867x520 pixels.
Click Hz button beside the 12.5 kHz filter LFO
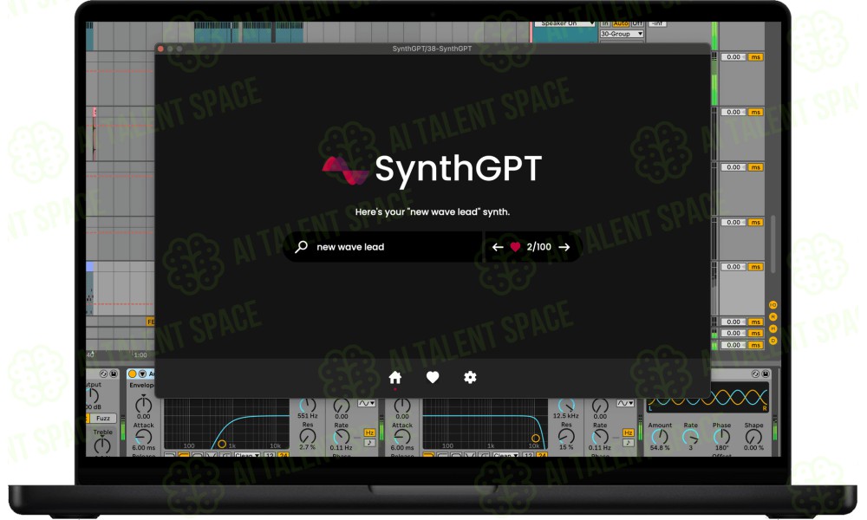628,432
